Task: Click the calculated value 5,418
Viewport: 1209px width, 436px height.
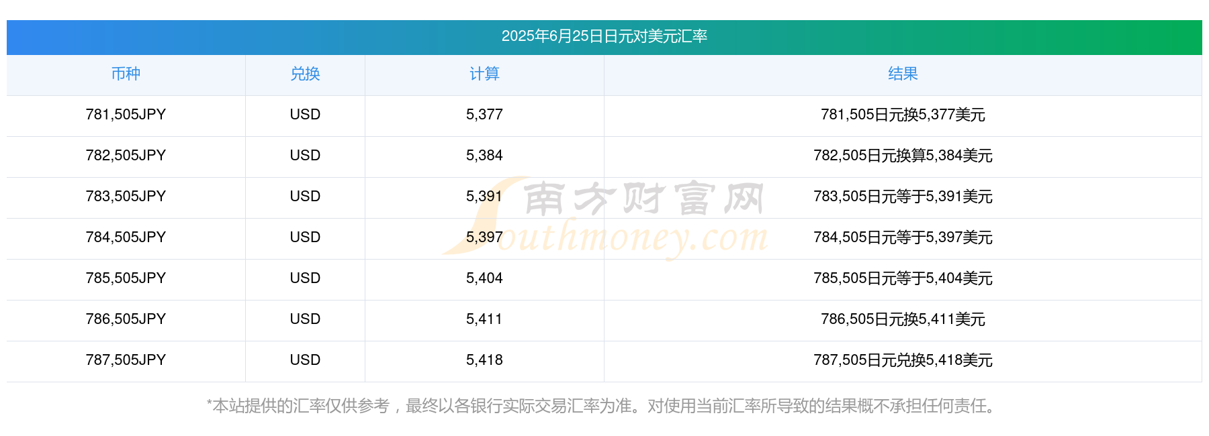Action: [x=484, y=360]
